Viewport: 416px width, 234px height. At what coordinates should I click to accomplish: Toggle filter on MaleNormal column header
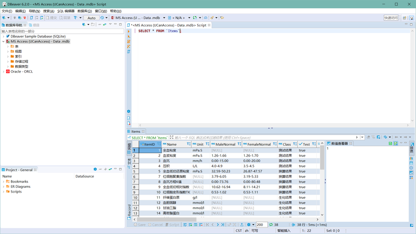[x=239, y=144]
